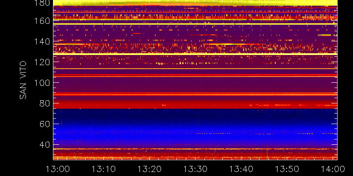This screenshot has height=176, width=353.
Task: Click the 60 frequency axis label
Action: [45, 124]
